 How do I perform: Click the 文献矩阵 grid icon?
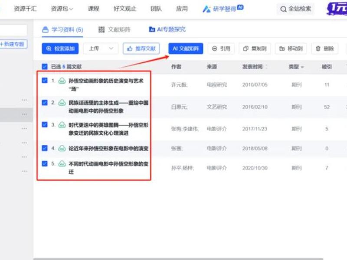point(101,29)
